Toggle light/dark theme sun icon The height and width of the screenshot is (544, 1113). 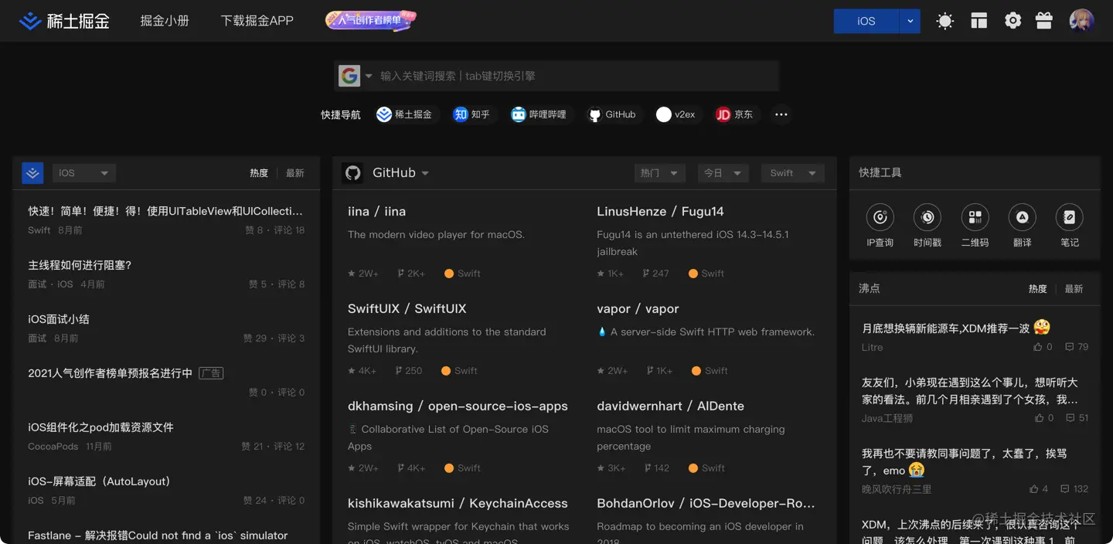945,21
